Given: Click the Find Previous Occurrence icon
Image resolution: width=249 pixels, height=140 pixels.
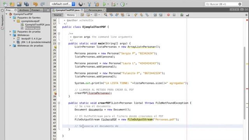Looking at the screenshot, I should pyautogui.click(x=111, y=15).
